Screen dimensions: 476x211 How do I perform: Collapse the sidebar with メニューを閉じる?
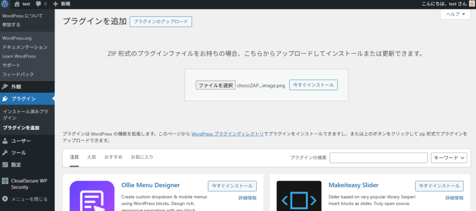(29, 199)
